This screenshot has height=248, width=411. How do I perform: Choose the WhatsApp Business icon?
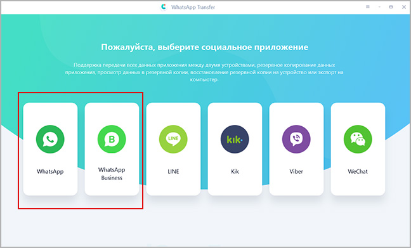pos(112,139)
